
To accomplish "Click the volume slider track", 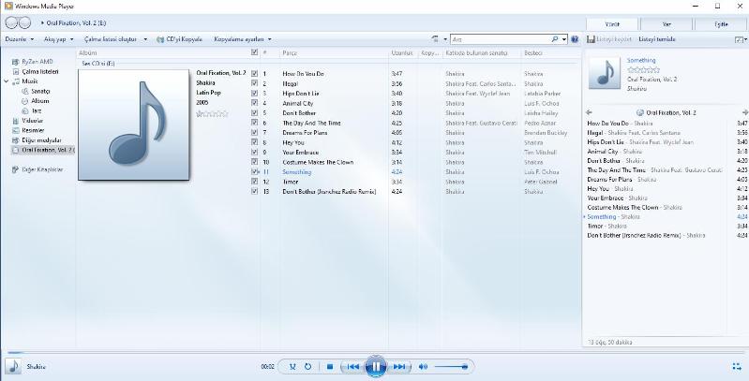I will tap(450, 367).
